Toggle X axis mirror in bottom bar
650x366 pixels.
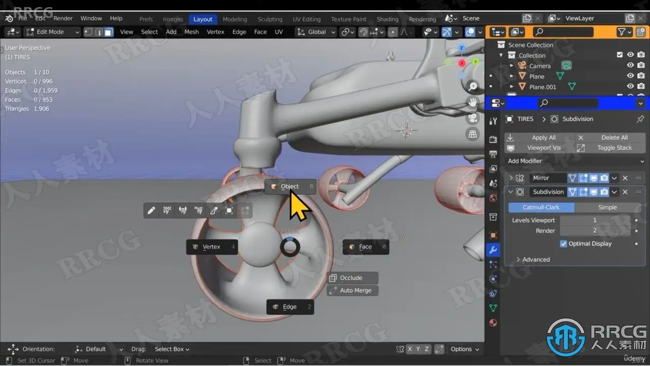pos(409,349)
